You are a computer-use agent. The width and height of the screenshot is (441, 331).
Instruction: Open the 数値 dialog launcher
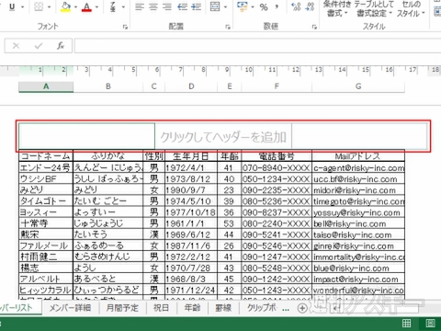point(314,27)
